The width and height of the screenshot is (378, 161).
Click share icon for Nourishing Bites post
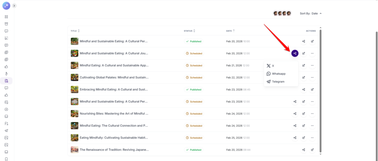(295, 113)
